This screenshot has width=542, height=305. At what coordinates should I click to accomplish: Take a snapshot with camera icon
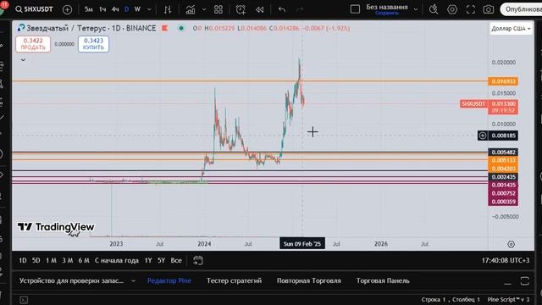pos(489,9)
